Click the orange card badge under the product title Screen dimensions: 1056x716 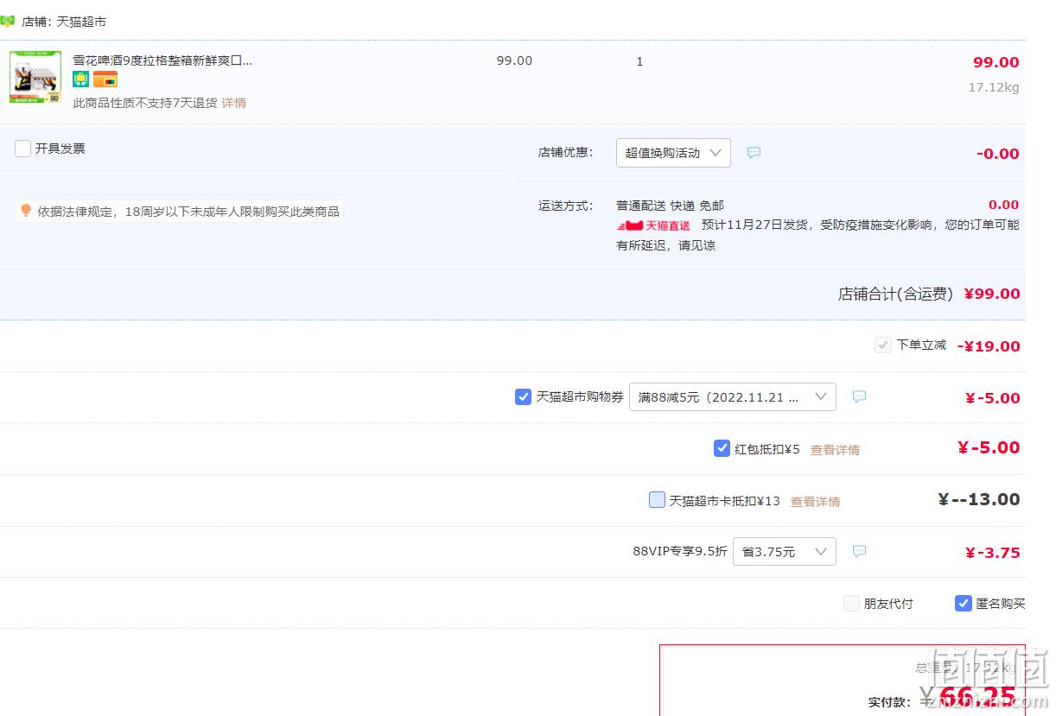point(105,79)
